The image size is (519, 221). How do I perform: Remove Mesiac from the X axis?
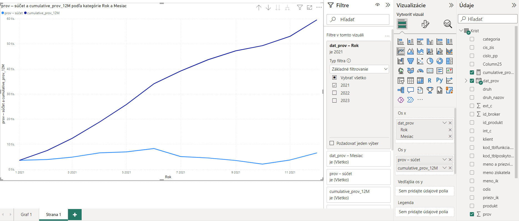pyautogui.click(x=450, y=136)
